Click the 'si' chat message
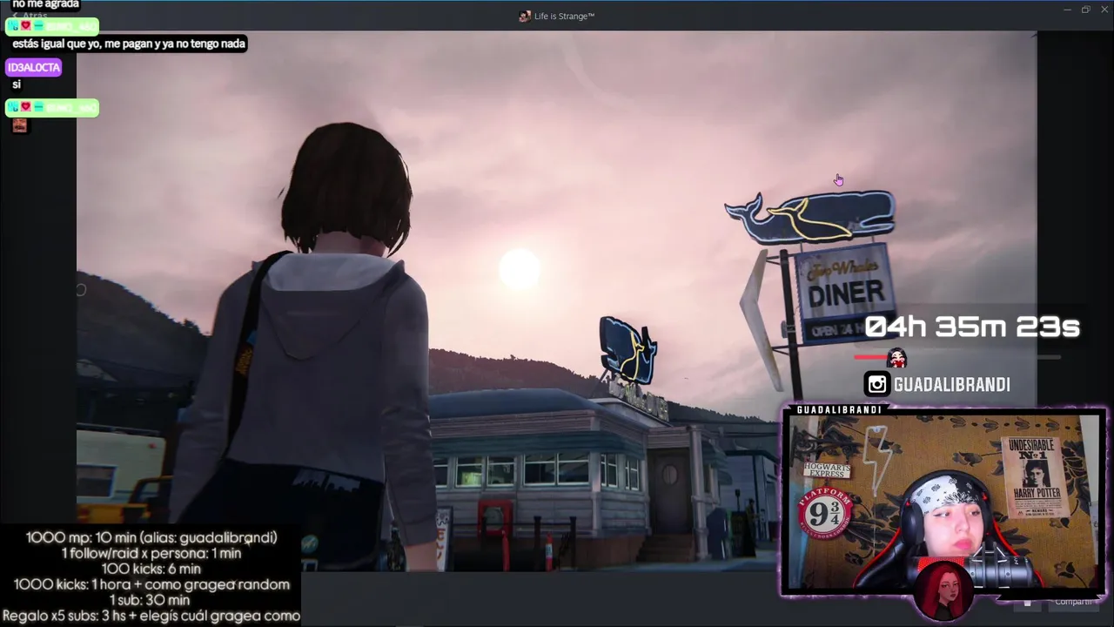 (17, 84)
